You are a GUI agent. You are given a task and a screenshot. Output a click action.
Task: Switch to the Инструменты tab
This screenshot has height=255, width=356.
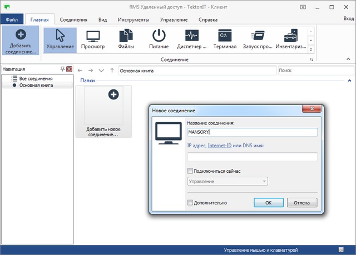coord(133,19)
